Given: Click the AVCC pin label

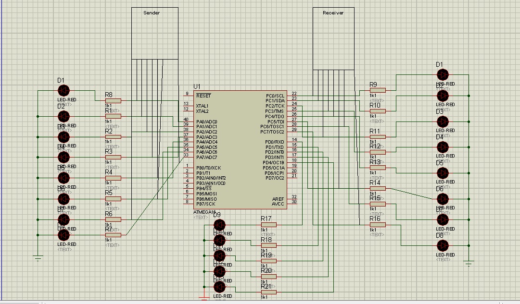Looking at the screenshot, I should point(278,204).
